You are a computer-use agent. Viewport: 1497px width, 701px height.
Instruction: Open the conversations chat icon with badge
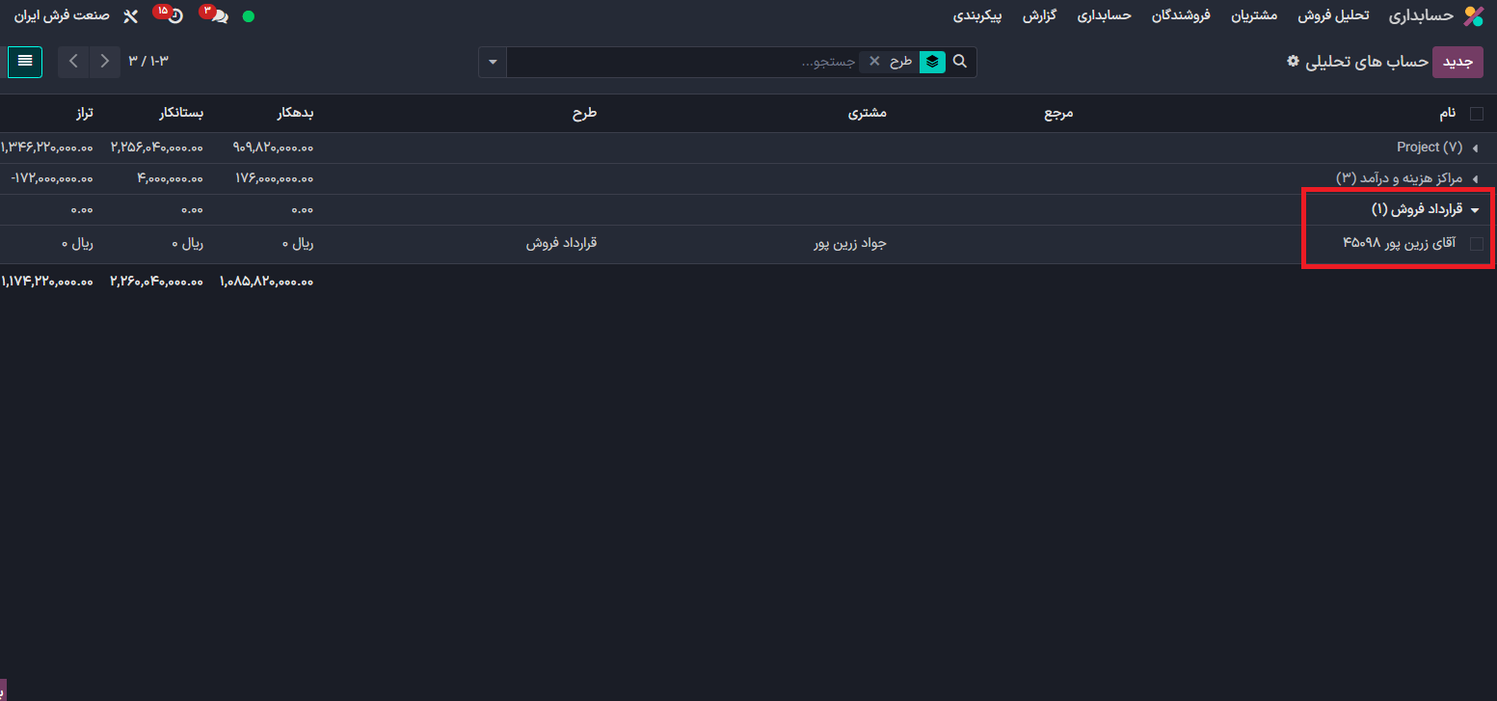point(219,16)
